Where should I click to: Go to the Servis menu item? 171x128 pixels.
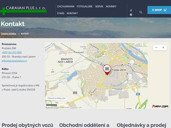click(99, 6)
